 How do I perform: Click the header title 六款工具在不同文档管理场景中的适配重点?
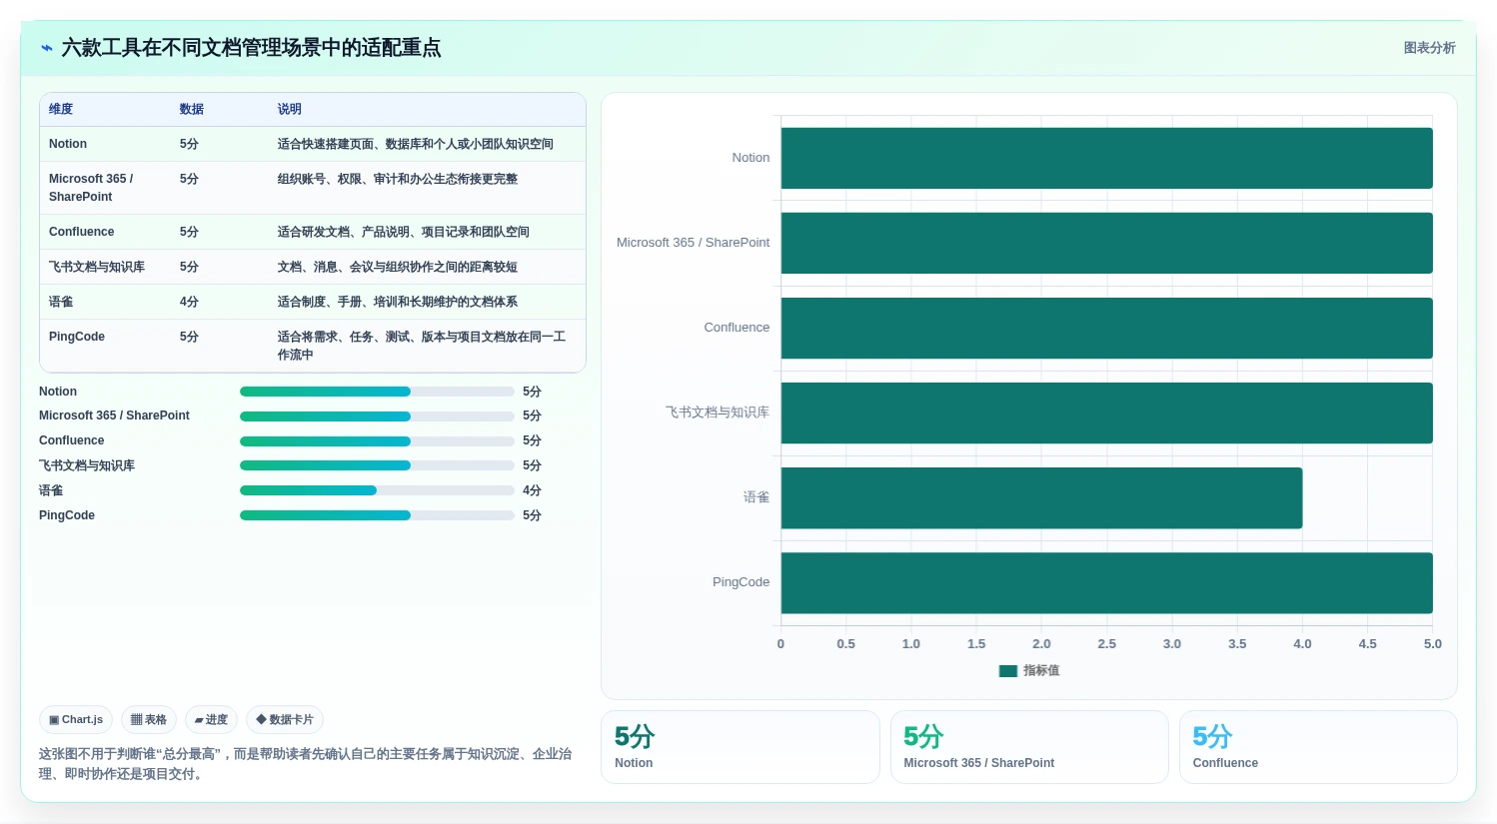tap(251, 48)
